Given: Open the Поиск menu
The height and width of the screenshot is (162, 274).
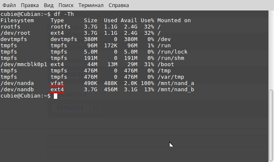Looking at the screenshot, I should (x=66, y=5).
